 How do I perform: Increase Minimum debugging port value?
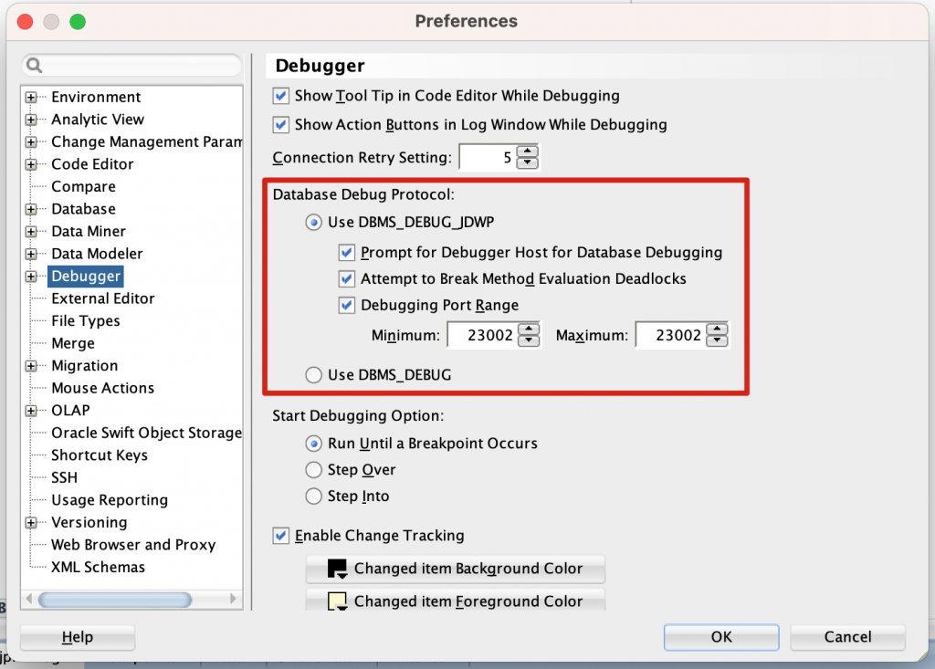click(x=529, y=329)
